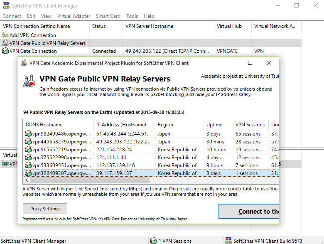Select row vpn965652219.opengw hostname
Image resolution: width=324 pixels, height=244 pixels.
coord(61,150)
